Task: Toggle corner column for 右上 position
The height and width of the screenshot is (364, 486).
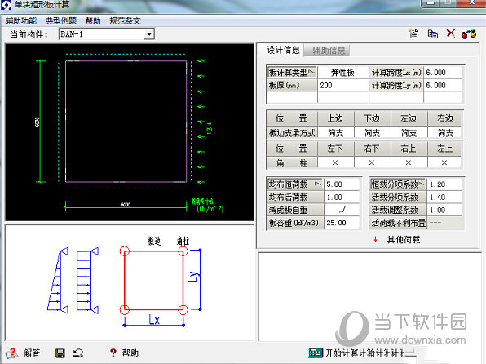Action: point(409,162)
